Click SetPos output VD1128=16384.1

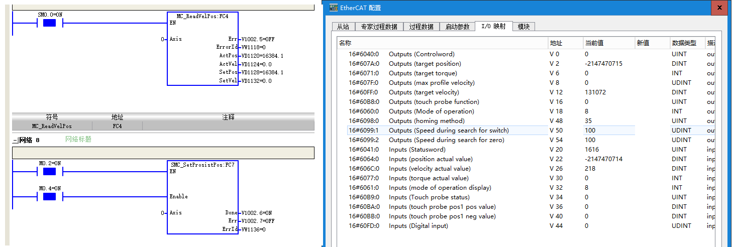tap(262, 72)
